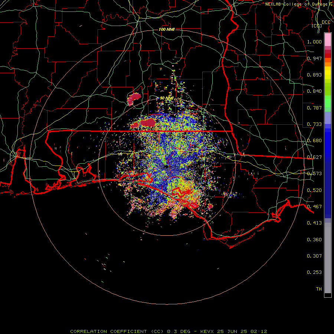
Task: Click the 0.573 legend value
Action: tap(314, 174)
